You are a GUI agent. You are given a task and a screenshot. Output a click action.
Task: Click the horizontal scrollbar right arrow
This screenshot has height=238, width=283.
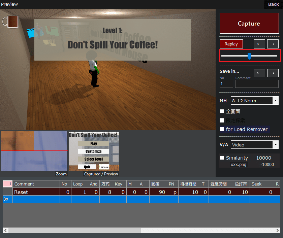(277, 231)
